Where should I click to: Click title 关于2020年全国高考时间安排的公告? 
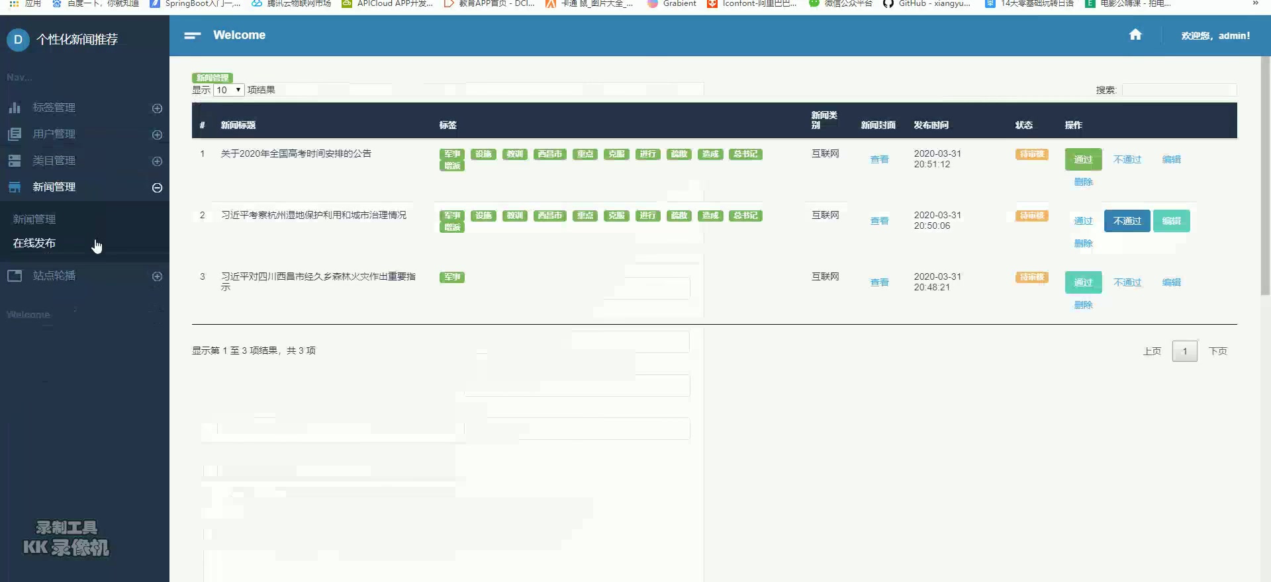[x=296, y=153]
